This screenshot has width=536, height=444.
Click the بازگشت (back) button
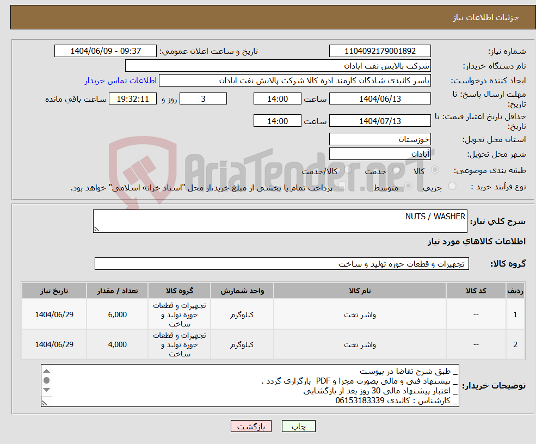coord(251,426)
